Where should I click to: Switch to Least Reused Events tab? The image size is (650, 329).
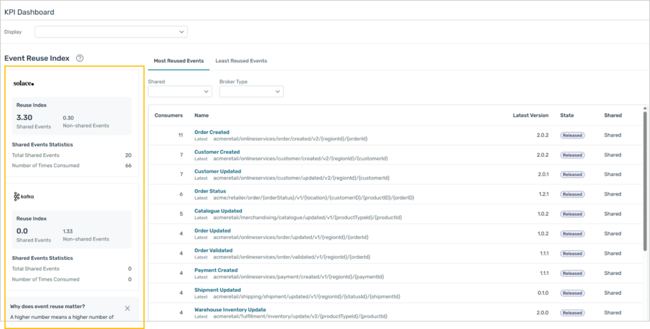coord(241,61)
